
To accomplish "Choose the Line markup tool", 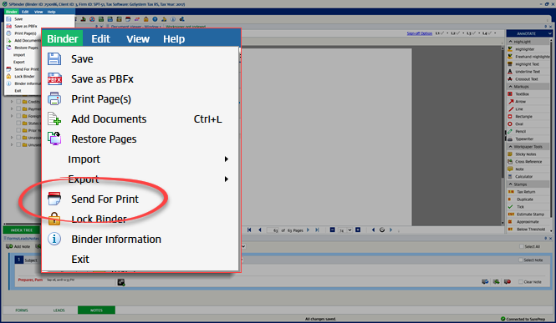I will [528, 109].
